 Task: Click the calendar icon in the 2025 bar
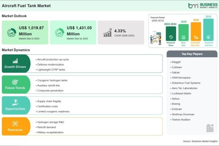[x=183, y=37]
